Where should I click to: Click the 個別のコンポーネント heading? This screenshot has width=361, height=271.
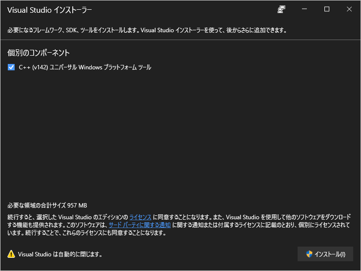(x=39, y=52)
